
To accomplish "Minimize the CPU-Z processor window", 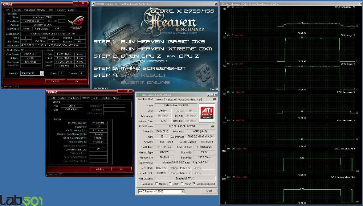I will pyautogui.click(x=76, y=4).
